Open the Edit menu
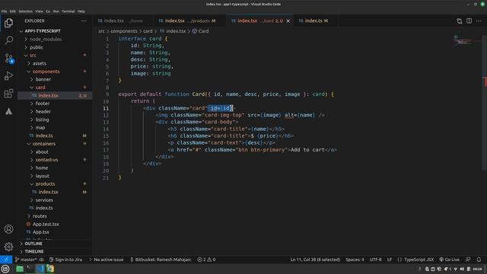The width and height of the screenshot is (487, 274). pyautogui.click(x=12, y=11)
